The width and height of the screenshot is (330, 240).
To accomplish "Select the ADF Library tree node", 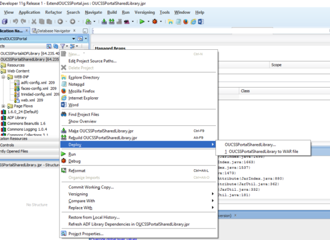I will tap(17, 118).
